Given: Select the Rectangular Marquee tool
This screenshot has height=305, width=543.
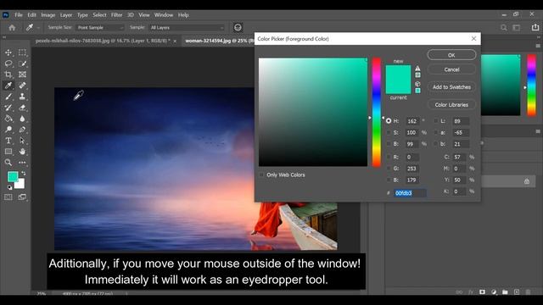Looking at the screenshot, I should click(22, 53).
